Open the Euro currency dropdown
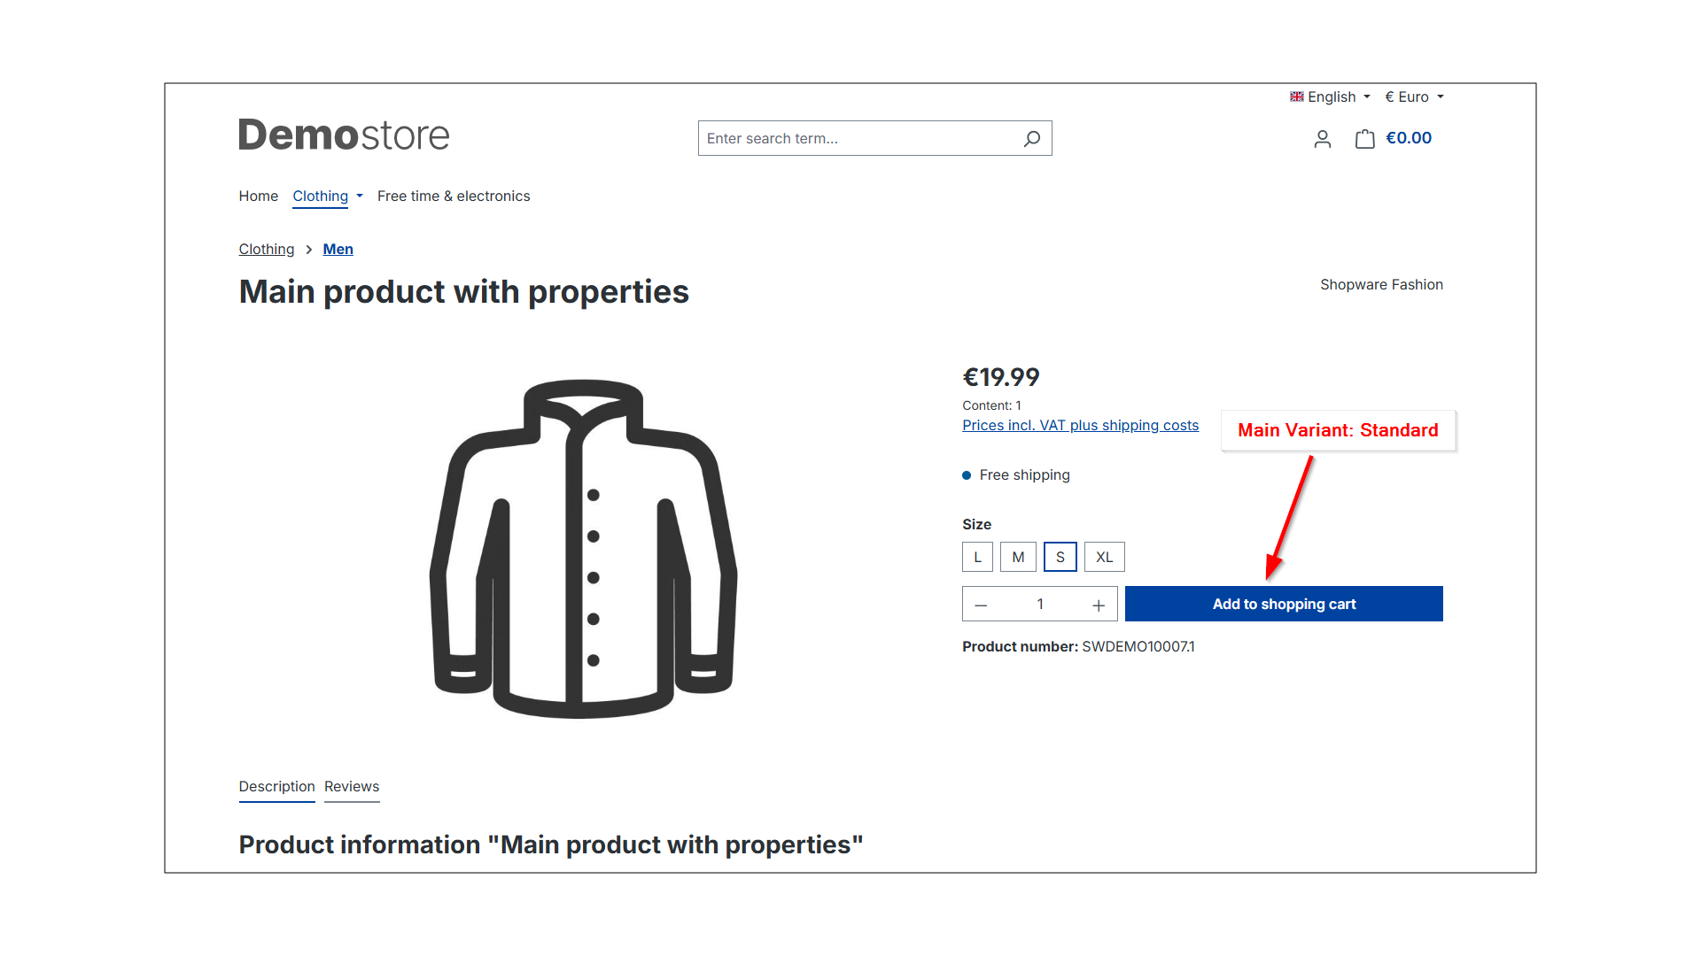Image resolution: width=1701 pixels, height=956 pixels. 1413,97
